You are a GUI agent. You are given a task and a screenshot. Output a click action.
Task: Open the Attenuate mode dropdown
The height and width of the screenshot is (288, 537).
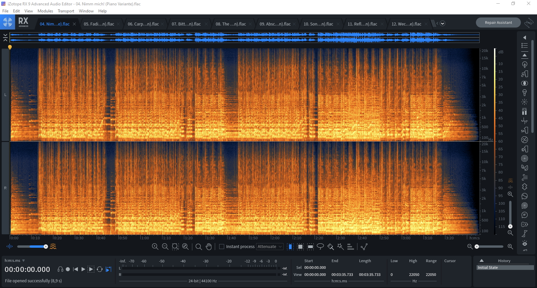click(x=270, y=247)
